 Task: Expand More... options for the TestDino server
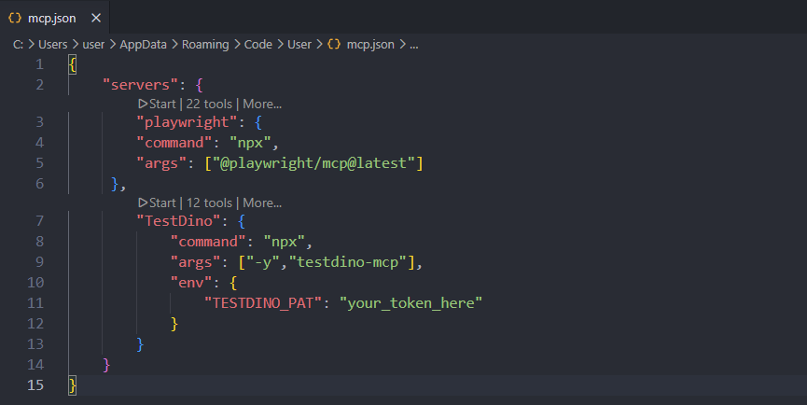(262, 202)
